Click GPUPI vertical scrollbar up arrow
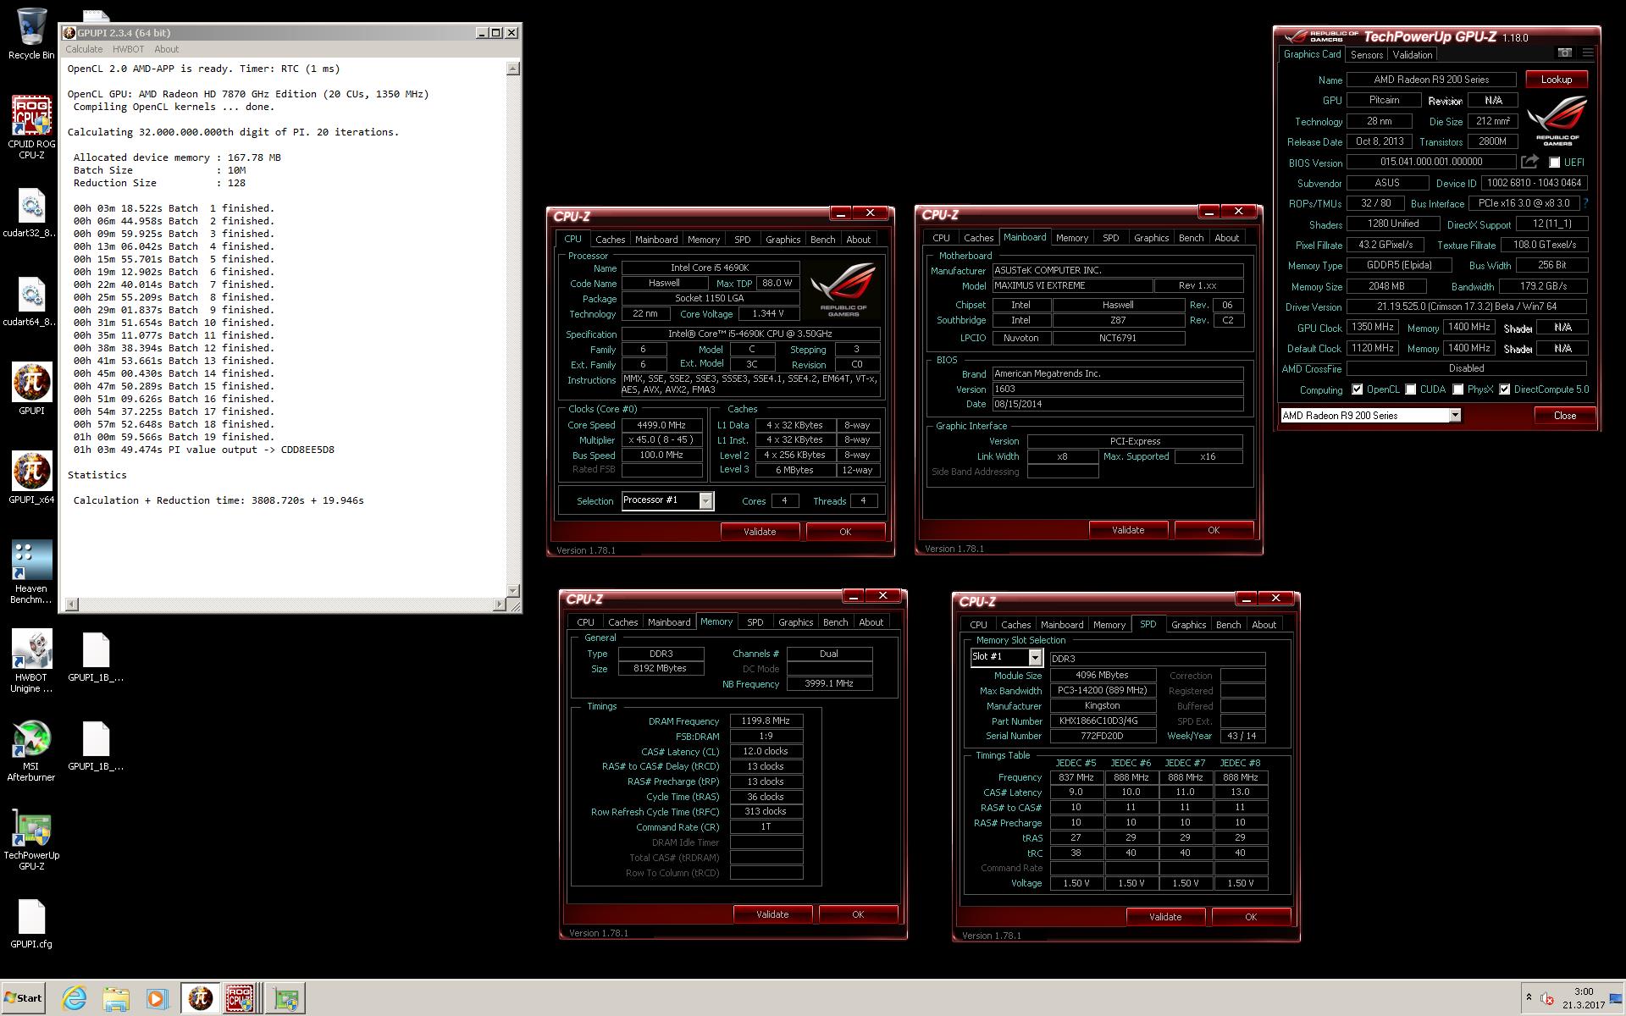Screen dimensions: 1626x1016 coord(513,69)
